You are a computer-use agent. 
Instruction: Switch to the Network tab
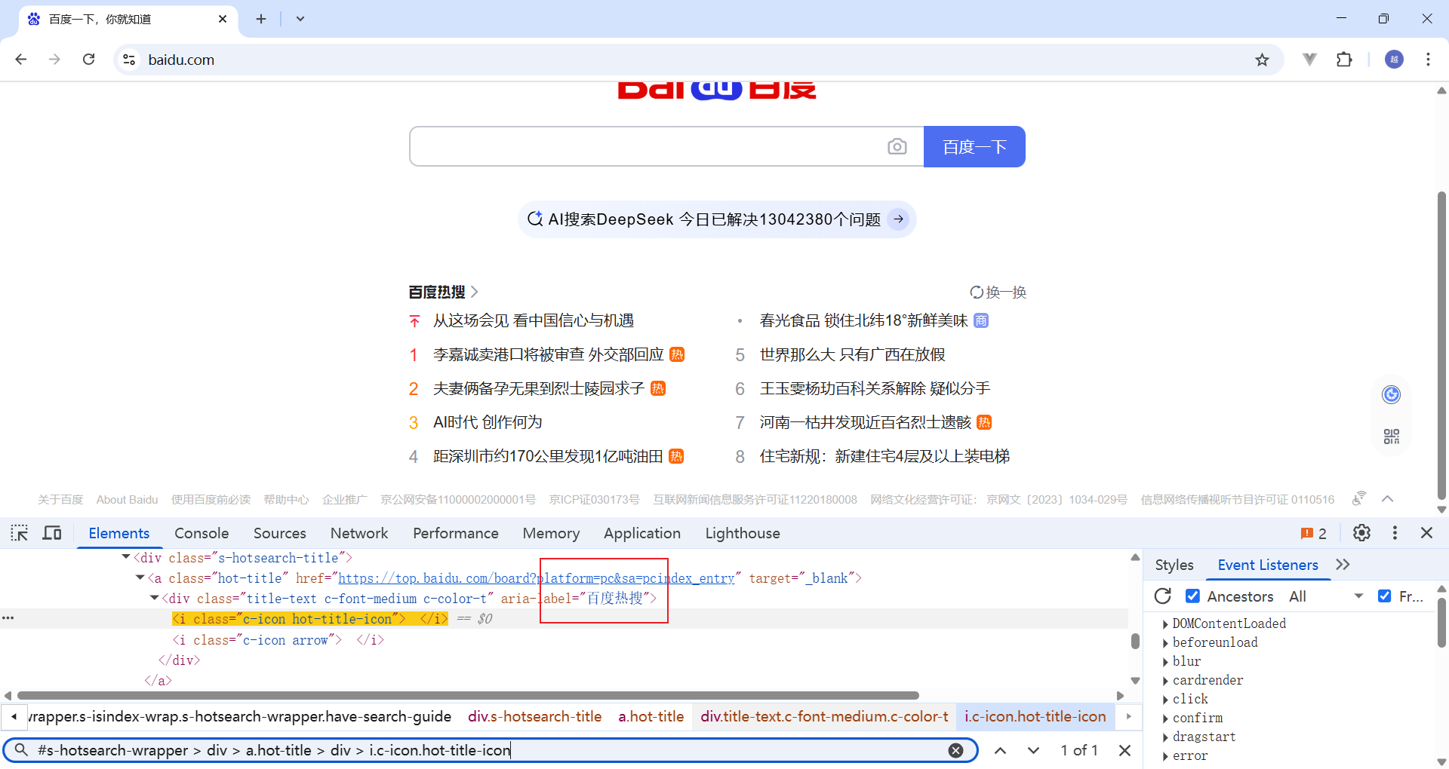coord(359,533)
